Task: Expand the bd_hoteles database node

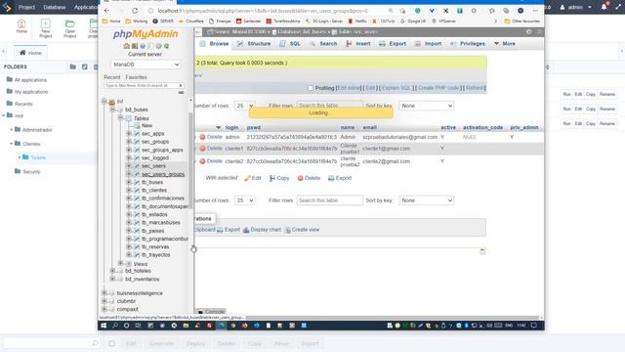Action: (113, 271)
